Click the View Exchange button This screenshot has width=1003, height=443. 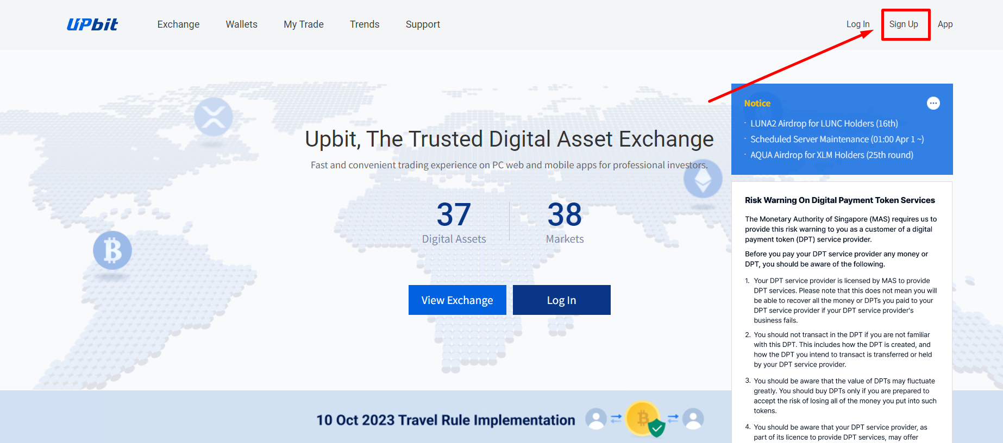click(x=457, y=300)
